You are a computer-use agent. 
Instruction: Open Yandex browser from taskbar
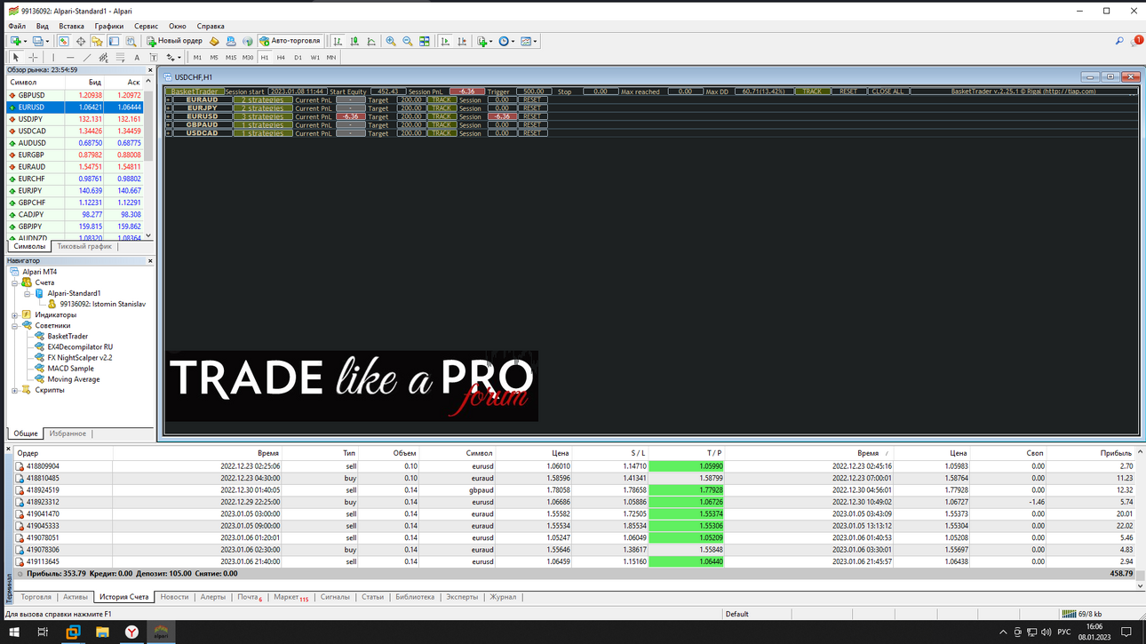[131, 632]
